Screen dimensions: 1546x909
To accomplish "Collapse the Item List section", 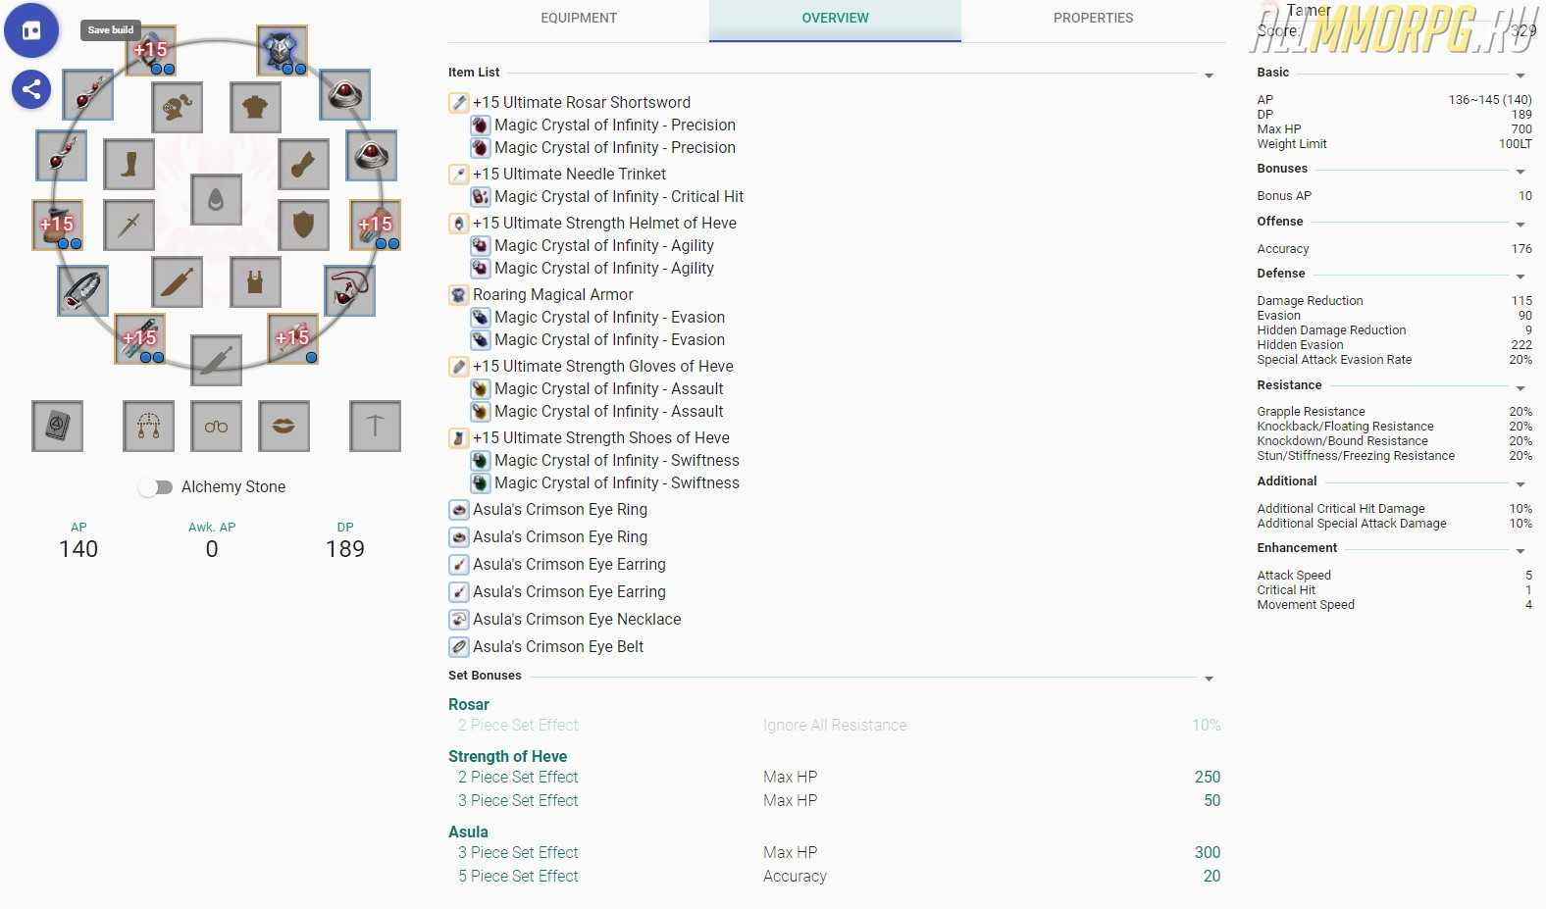I will (1209, 76).
